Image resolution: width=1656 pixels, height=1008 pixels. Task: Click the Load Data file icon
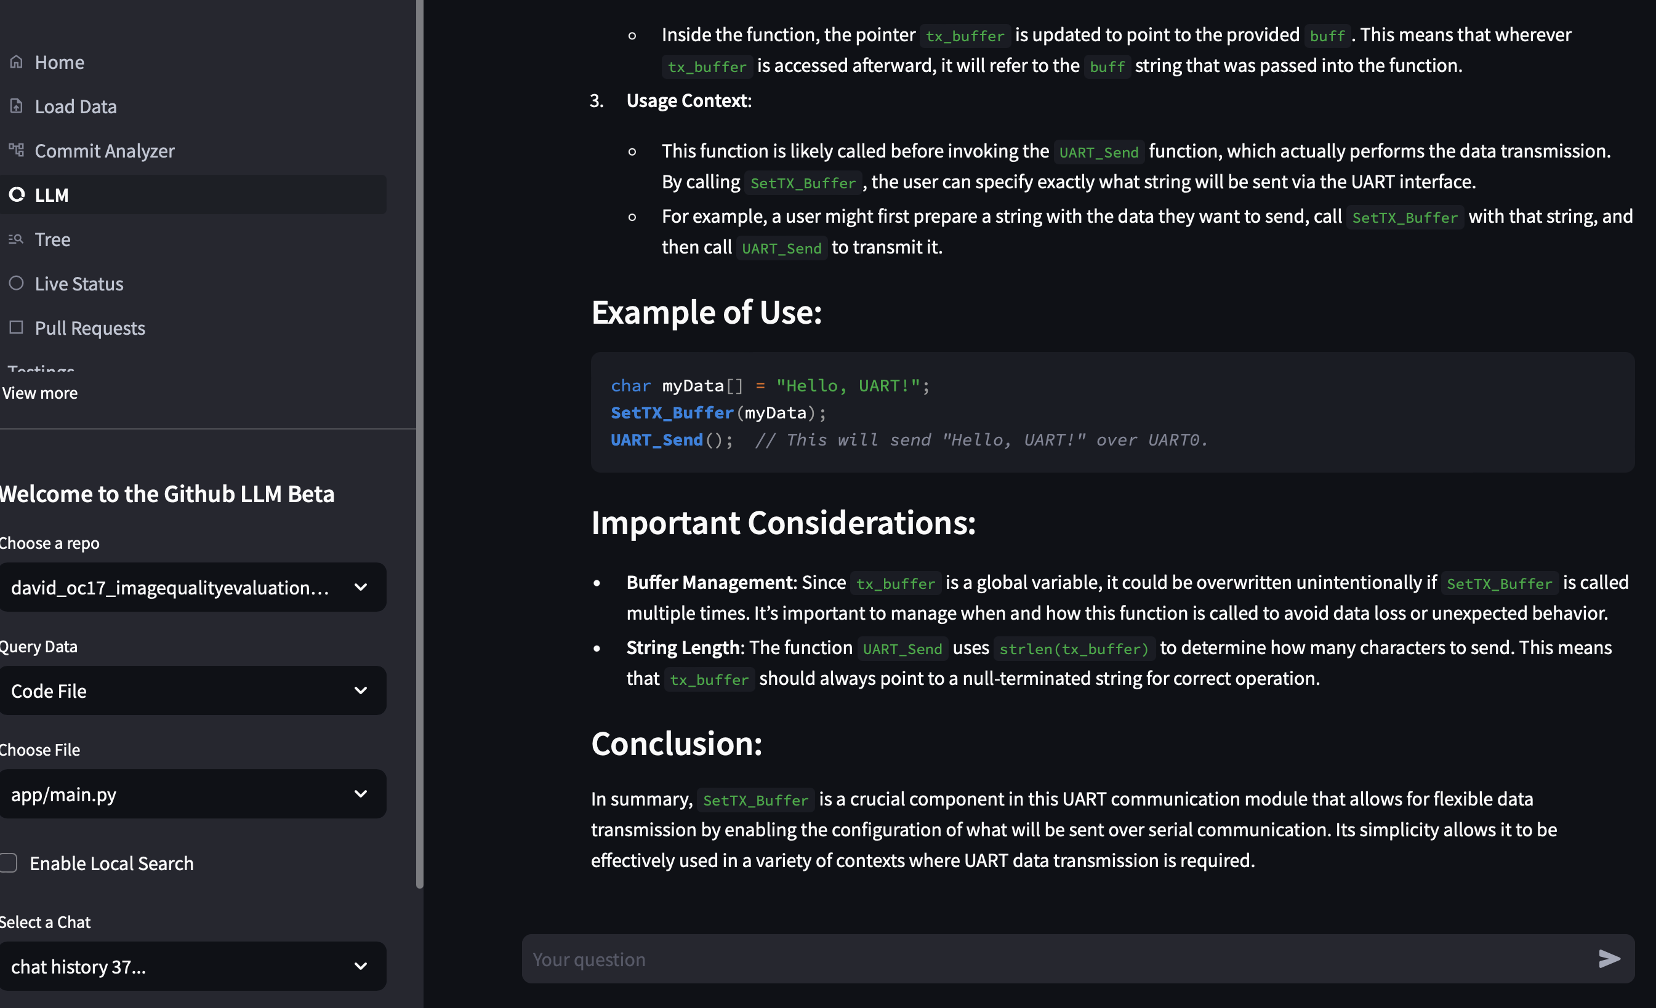click(x=16, y=106)
